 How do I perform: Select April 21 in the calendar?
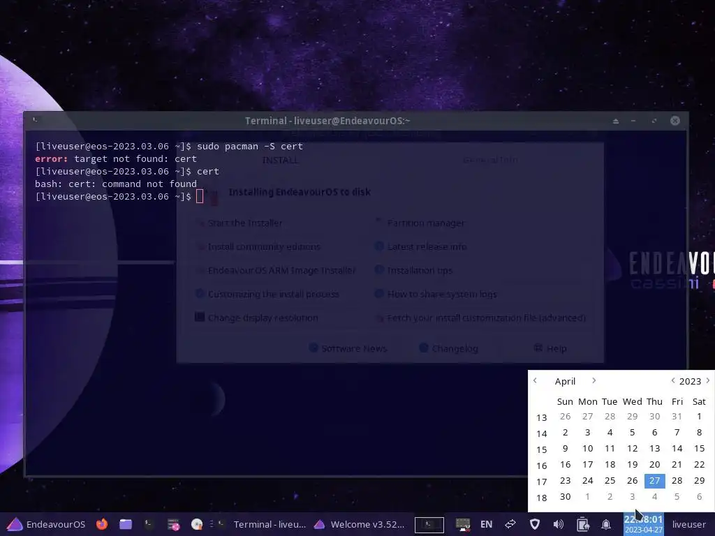(677, 464)
